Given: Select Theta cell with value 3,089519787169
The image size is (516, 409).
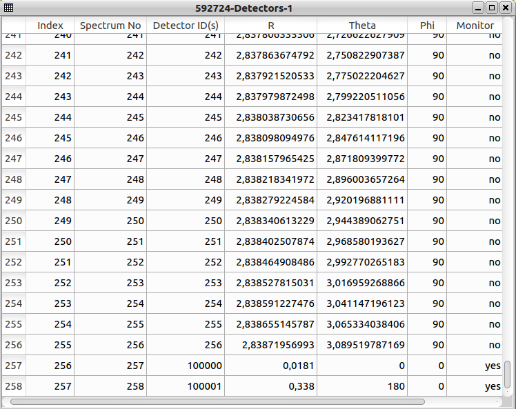Looking at the screenshot, I should pyautogui.click(x=362, y=345).
